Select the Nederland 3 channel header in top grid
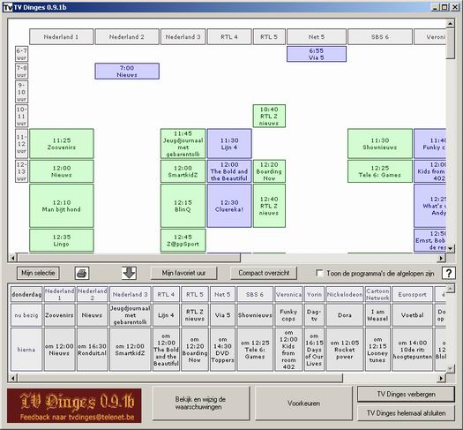 coord(183,37)
